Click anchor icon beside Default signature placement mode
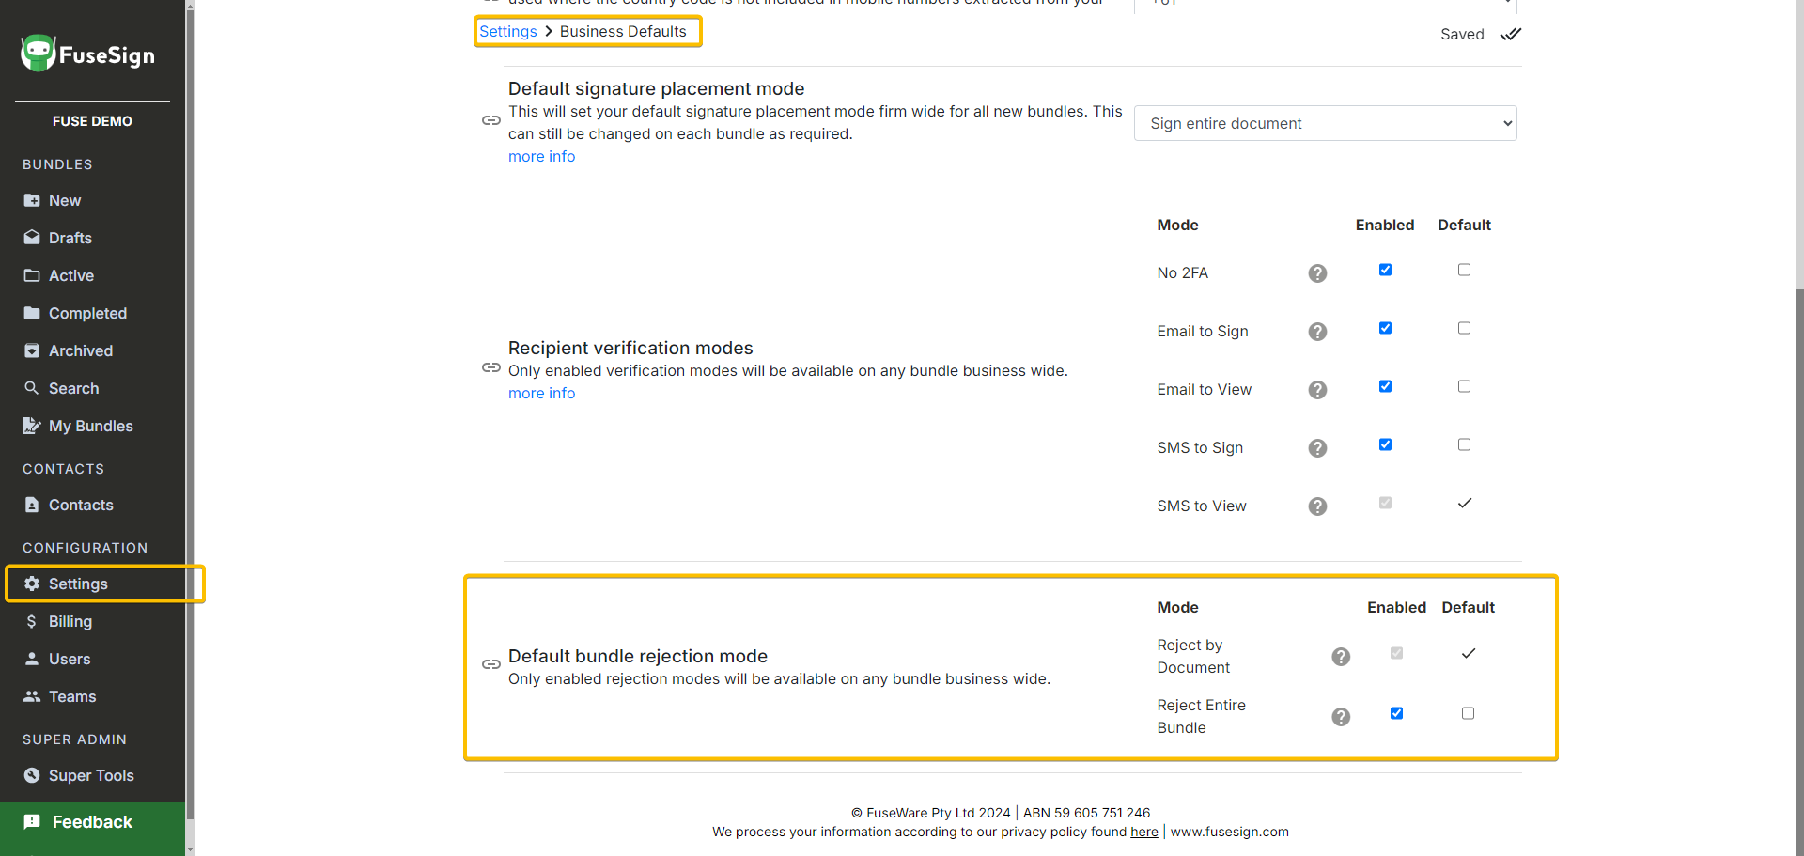The image size is (1804, 856). coord(490,120)
